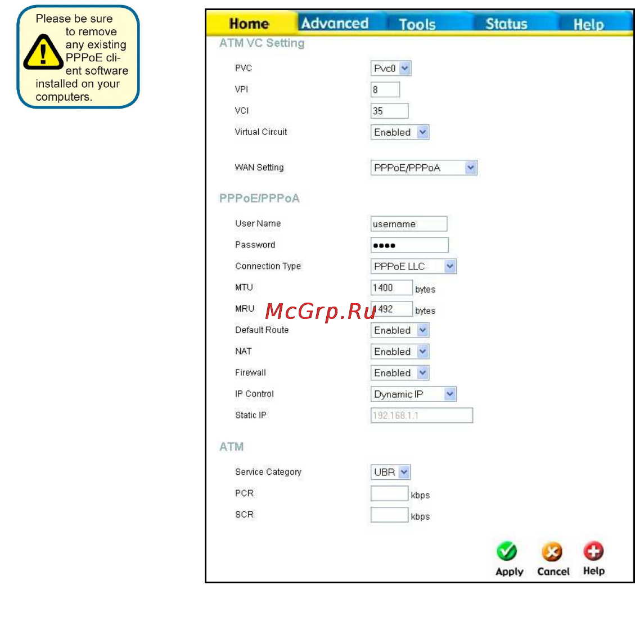Click the PPPoE/PPPoA section heading
The image size is (635, 621).
click(259, 198)
